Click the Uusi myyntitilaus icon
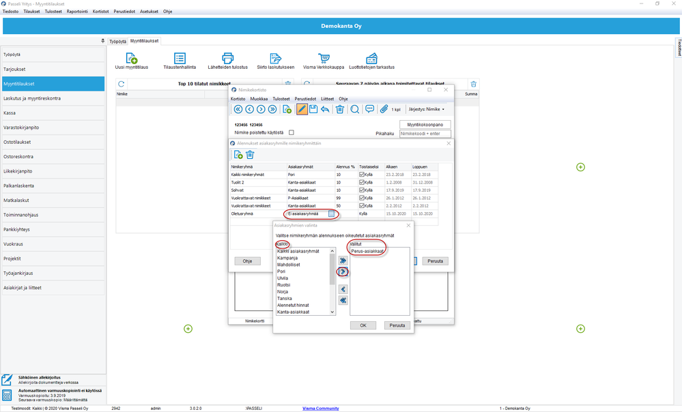Image resolution: width=682 pixels, height=412 pixels. [131, 58]
